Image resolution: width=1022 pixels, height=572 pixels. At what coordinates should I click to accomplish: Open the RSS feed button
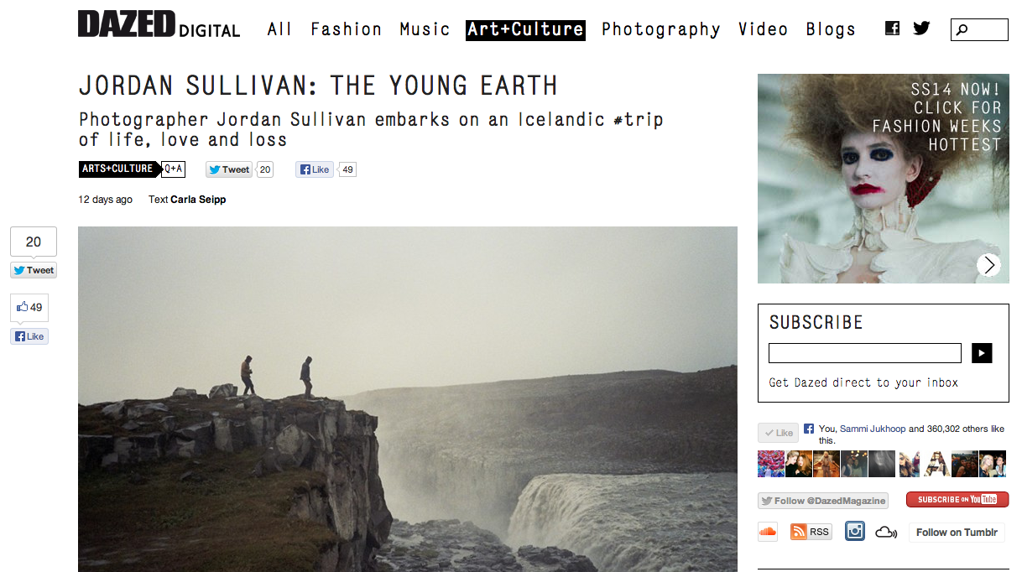(811, 532)
